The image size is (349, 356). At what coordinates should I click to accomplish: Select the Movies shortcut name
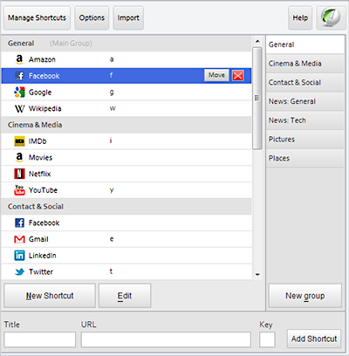point(40,158)
